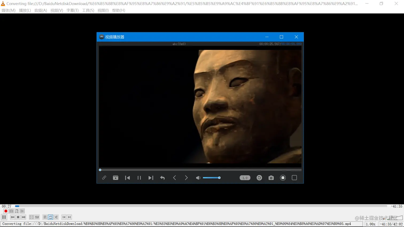
Task: Click the curved return arrow icon
Action: click(162, 178)
